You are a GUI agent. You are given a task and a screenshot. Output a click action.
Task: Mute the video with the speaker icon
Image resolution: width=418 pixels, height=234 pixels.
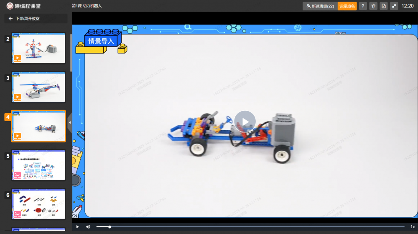tap(88, 227)
